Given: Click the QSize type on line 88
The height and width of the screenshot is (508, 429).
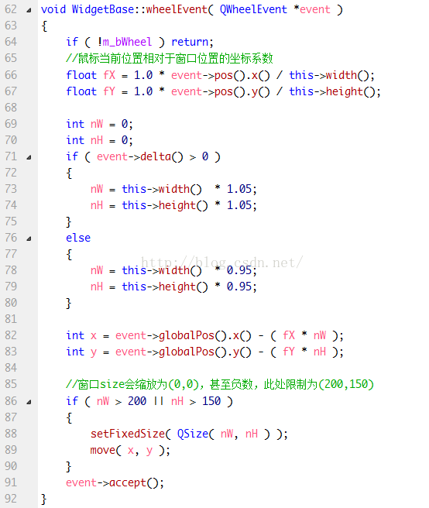Looking at the screenshot, I should pyautogui.click(x=193, y=434).
